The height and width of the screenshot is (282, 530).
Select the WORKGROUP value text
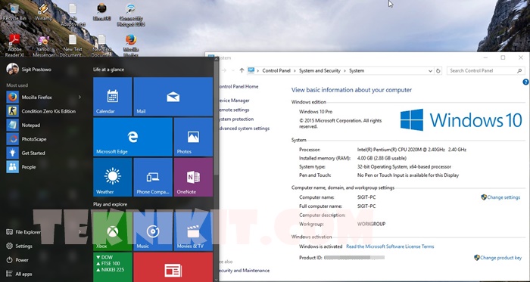[371, 224]
